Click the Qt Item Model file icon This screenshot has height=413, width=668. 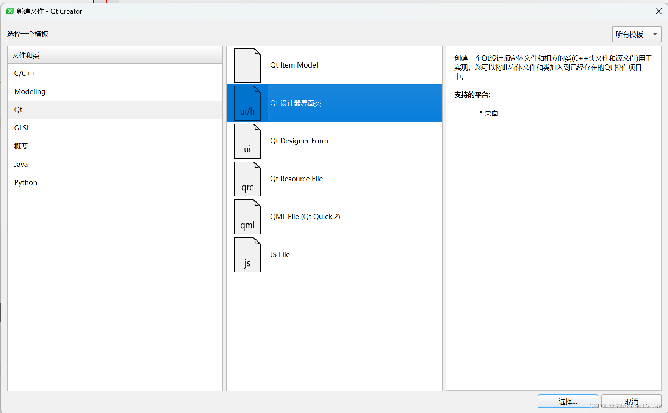(x=247, y=65)
